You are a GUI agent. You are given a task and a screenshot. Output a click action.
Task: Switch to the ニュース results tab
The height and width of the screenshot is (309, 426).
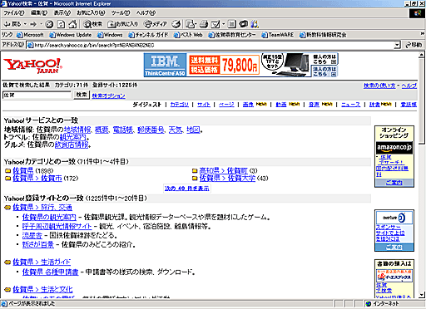pos(350,105)
